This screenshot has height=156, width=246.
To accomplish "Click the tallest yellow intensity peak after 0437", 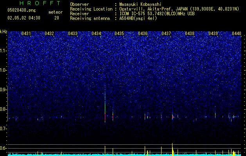I will [172, 149].
